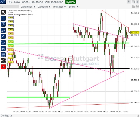Select the second-to-last Linie label
Screen dimensions: 140x117
click(11, 58)
